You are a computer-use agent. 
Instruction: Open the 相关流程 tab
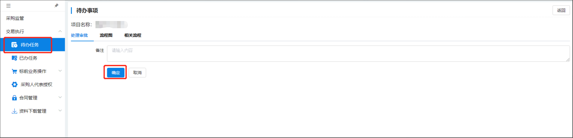point(133,35)
